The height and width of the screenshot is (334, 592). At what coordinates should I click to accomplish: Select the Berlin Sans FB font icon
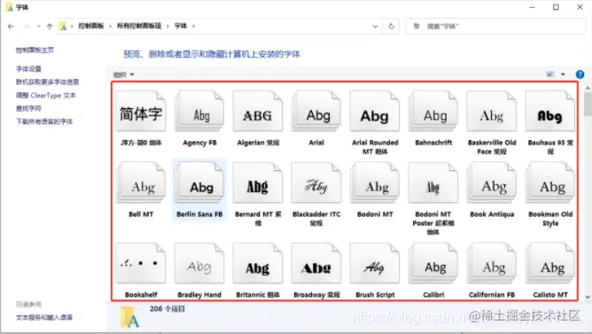click(199, 183)
